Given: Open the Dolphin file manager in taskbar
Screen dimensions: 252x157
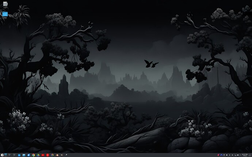Looking at the screenshot, I should pyautogui.click(x=24, y=155).
